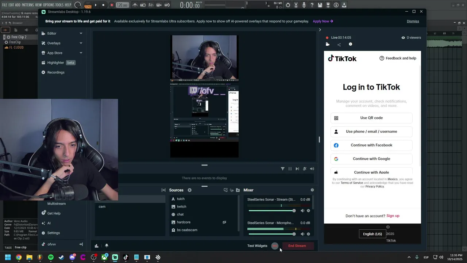
Task: Click FL Studio tempo 120.000 field
Action: (122, 5)
